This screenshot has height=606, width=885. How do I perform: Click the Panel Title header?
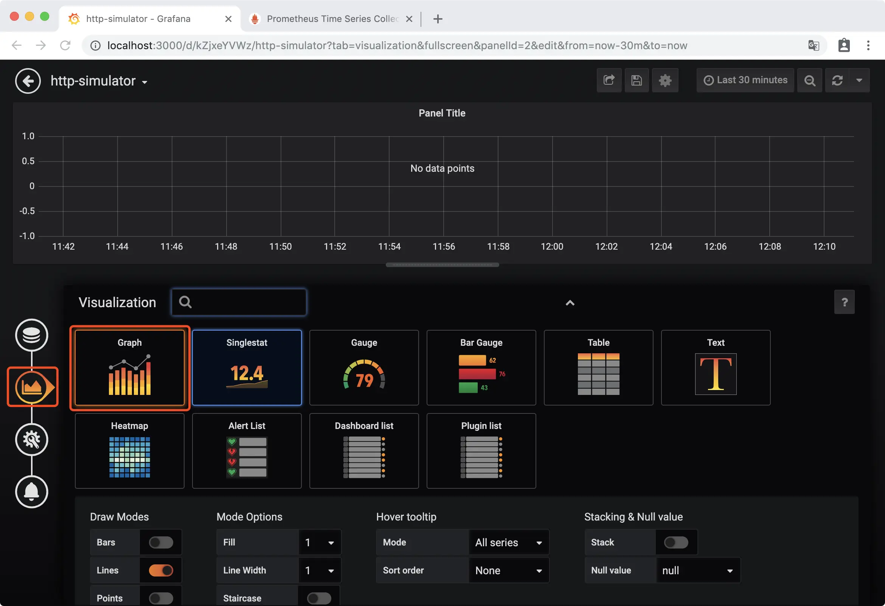click(442, 113)
